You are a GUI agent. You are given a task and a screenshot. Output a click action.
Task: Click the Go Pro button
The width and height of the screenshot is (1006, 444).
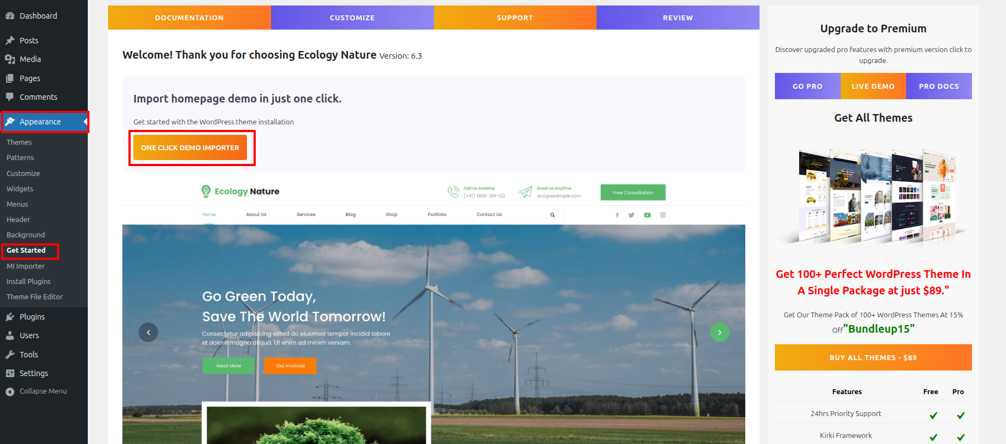click(807, 86)
